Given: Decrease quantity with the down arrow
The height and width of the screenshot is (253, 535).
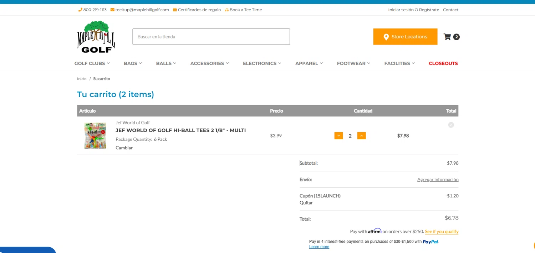Looking at the screenshot, I should point(338,136).
